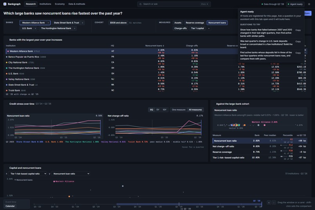Select Net charge-off ratio measure row
Image resolution: width=315 pixels, height=210 pixels.
pyautogui.click(x=260, y=146)
